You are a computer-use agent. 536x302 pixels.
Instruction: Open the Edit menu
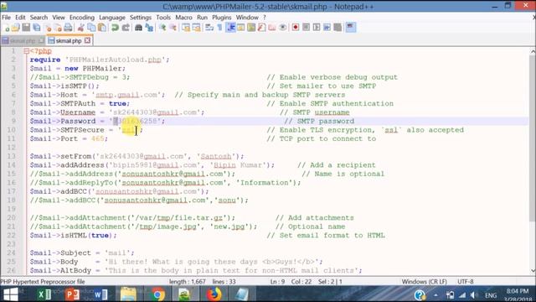click(x=20, y=18)
